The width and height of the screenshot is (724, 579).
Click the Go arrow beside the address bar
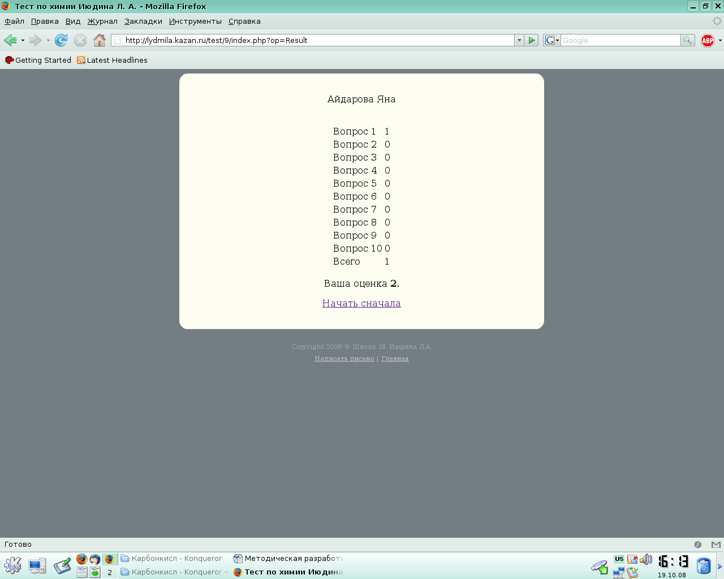tap(532, 40)
